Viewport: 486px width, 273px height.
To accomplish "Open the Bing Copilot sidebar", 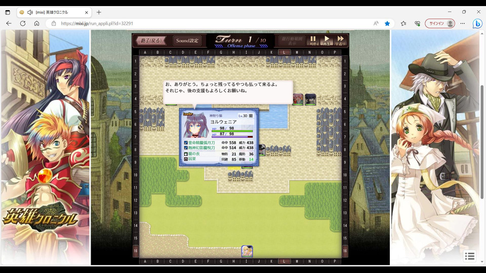I will click(x=477, y=23).
